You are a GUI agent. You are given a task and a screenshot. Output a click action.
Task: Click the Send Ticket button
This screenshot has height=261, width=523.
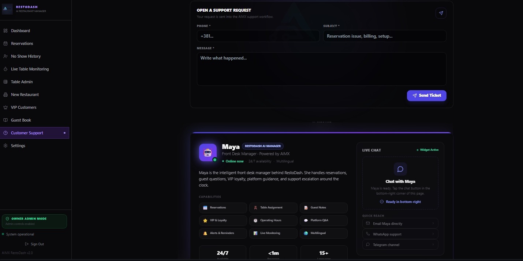(426, 95)
